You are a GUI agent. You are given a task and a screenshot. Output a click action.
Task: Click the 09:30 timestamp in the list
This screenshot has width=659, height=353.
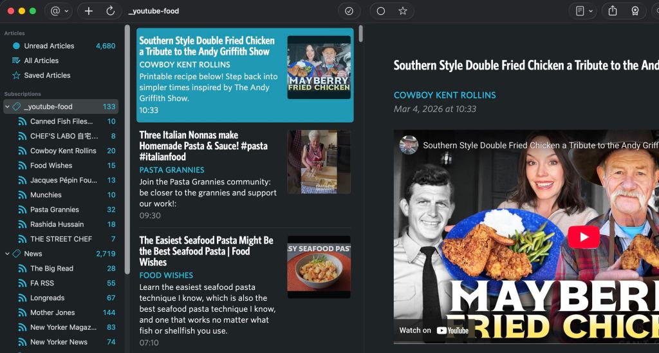click(x=150, y=215)
